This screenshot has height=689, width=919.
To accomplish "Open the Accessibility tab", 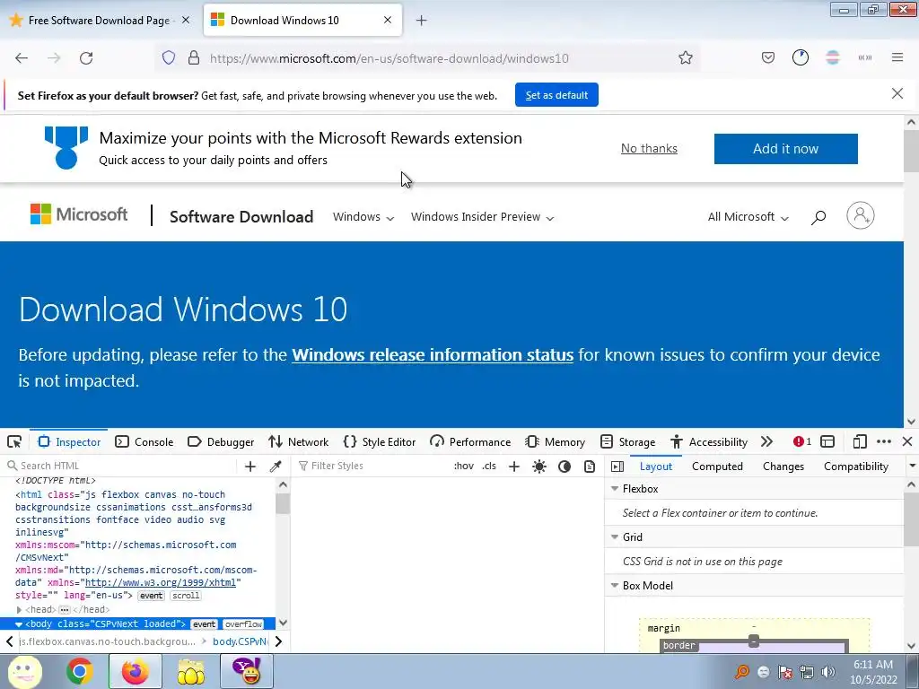I will 709,441.
